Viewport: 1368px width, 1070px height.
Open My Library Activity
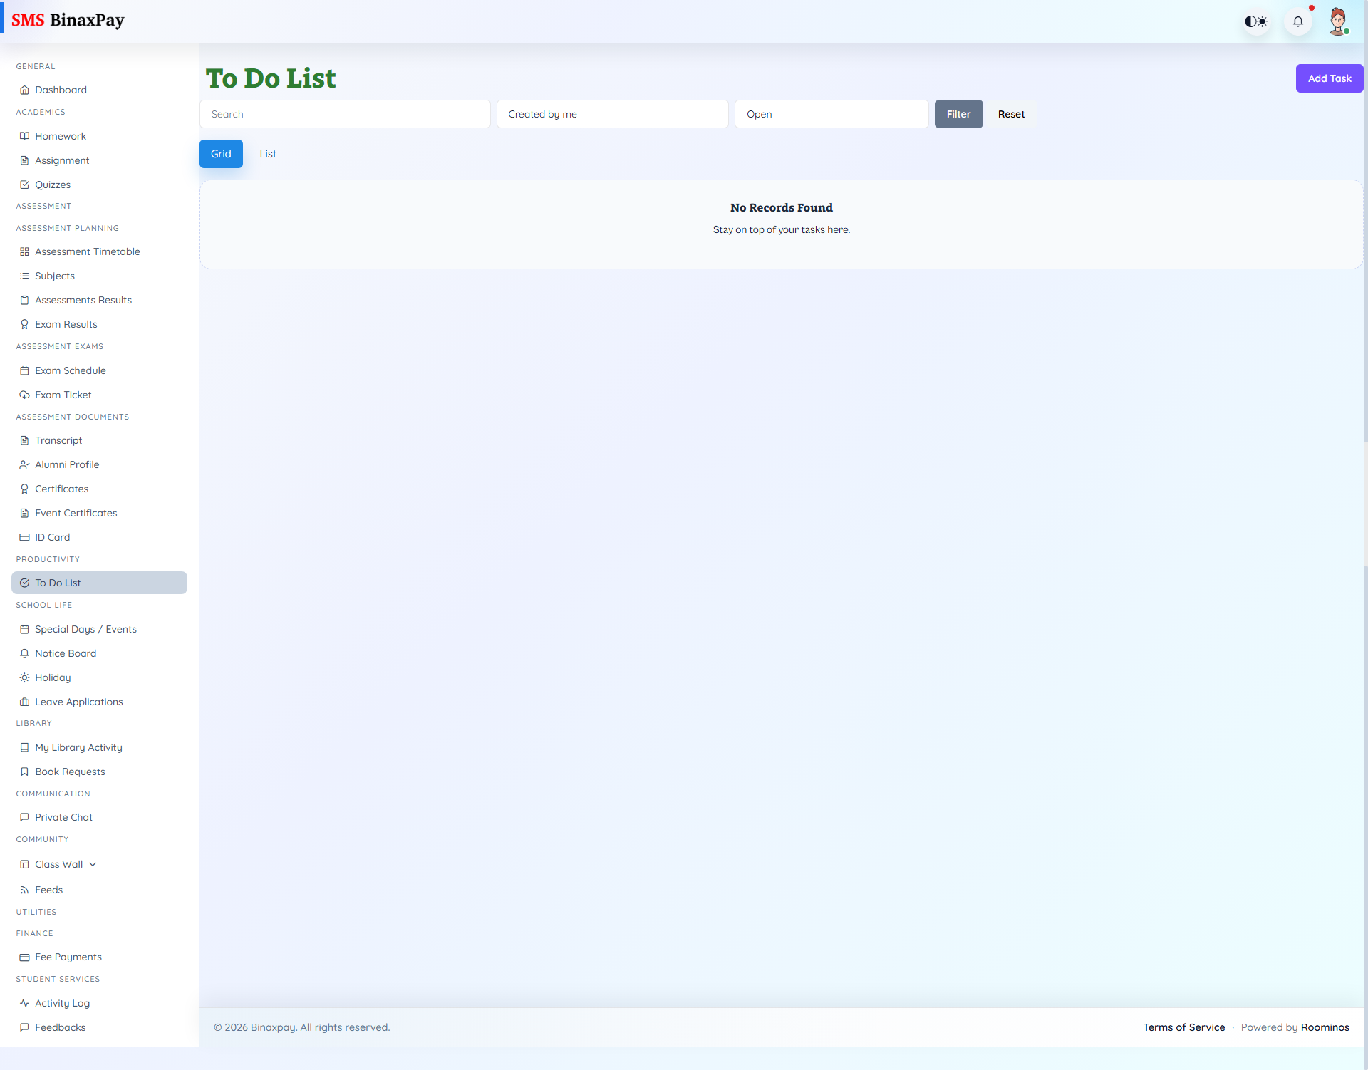[x=78, y=747]
